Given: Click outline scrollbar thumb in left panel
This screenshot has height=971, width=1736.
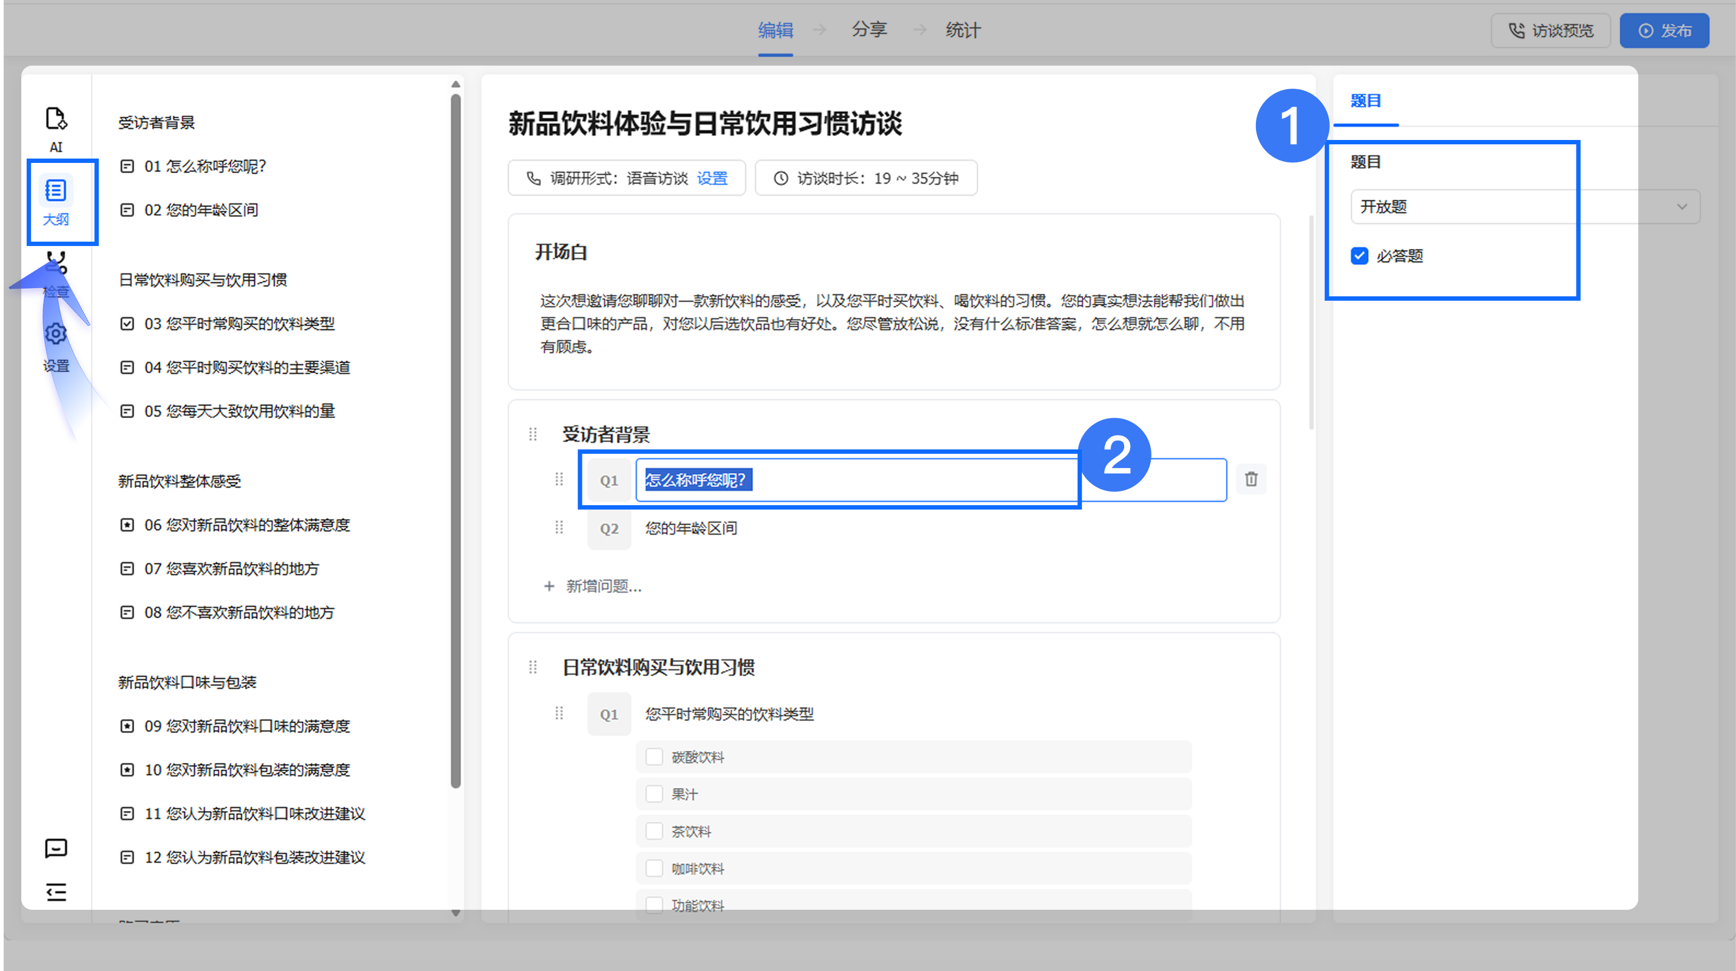Looking at the screenshot, I should click(455, 441).
